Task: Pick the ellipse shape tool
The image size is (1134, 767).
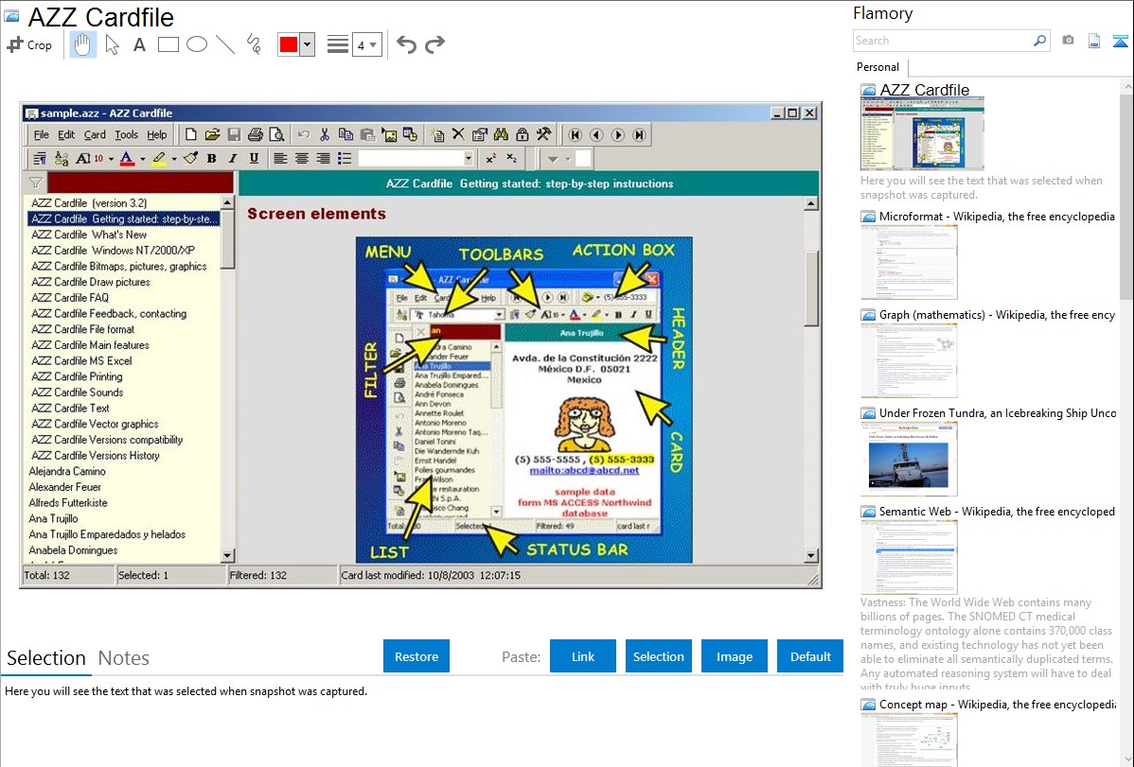Action: pyautogui.click(x=197, y=44)
